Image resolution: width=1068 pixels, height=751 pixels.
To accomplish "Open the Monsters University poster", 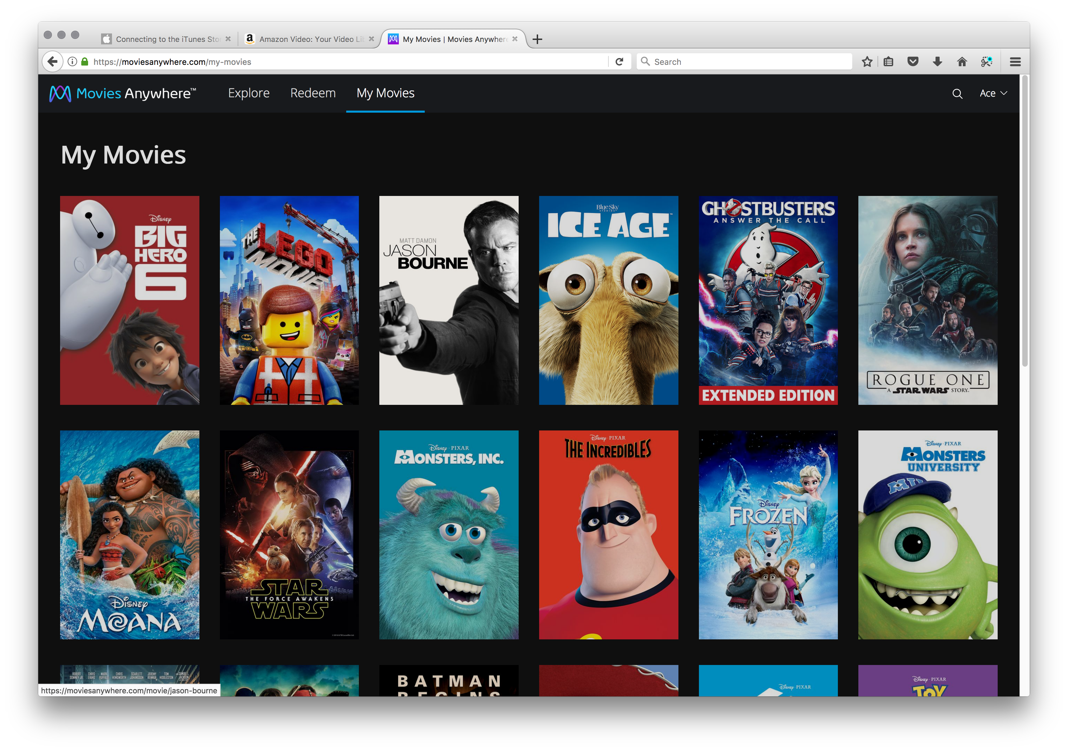I will (928, 535).
